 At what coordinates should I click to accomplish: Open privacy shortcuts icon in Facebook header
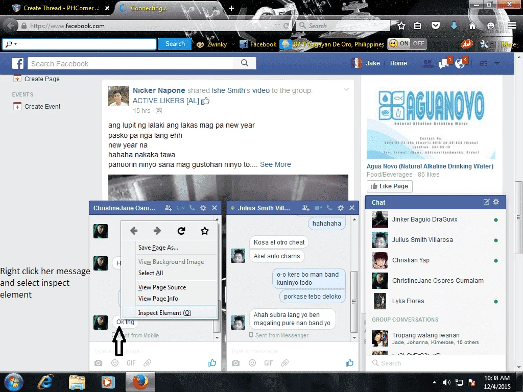click(483, 63)
